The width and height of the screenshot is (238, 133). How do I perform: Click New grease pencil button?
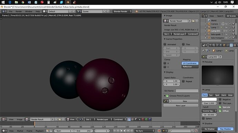[x=184, y=101]
